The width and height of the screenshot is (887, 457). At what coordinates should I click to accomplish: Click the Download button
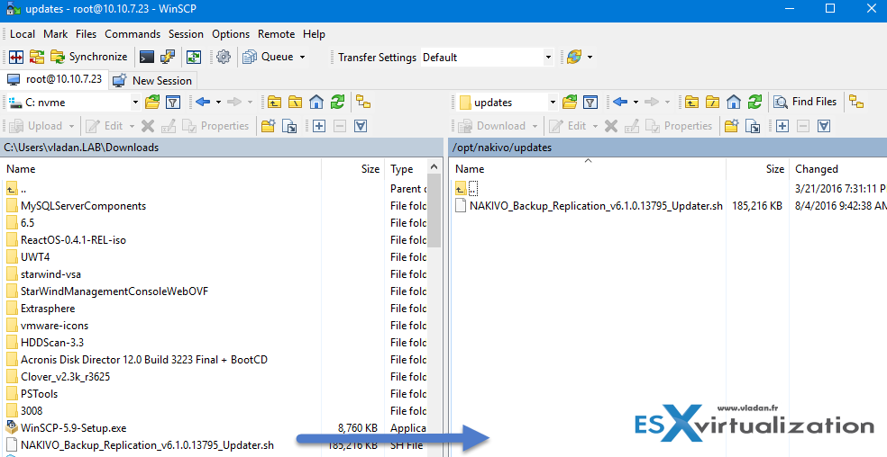pos(491,125)
